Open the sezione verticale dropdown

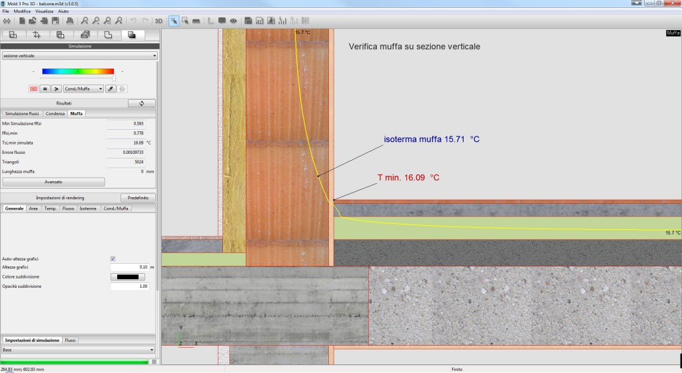coord(78,56)
